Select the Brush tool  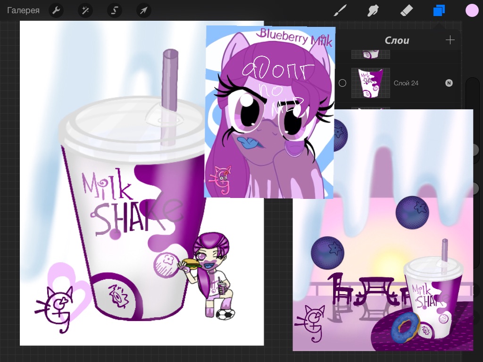(x=340, y=10)
